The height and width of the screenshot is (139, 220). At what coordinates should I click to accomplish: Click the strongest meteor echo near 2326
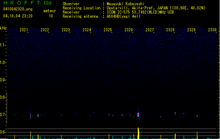pos(138,115)
